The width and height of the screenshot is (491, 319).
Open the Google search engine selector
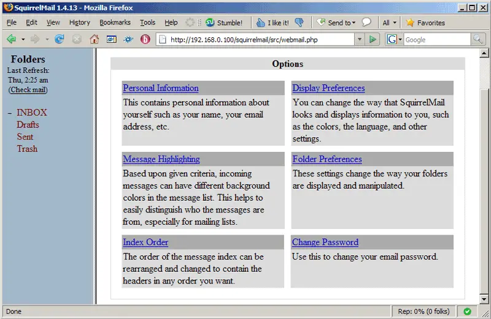(x=394, y=39)
